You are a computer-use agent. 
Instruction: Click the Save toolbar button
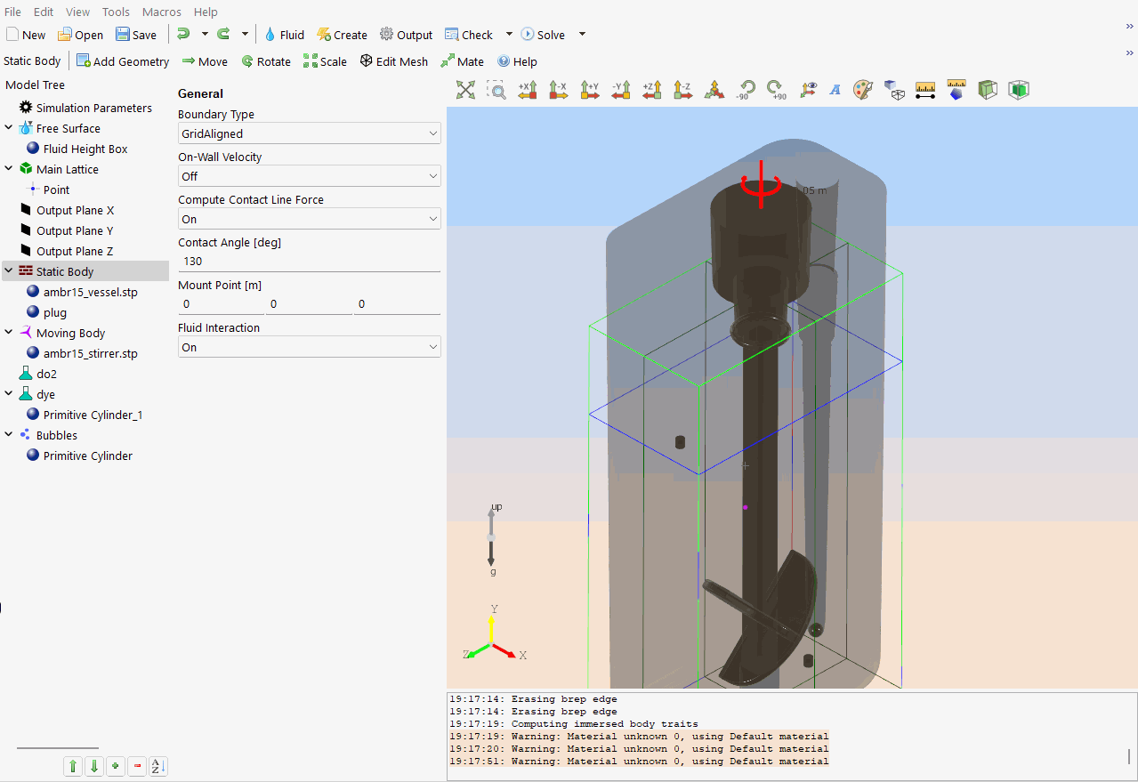tap(136, 34)
